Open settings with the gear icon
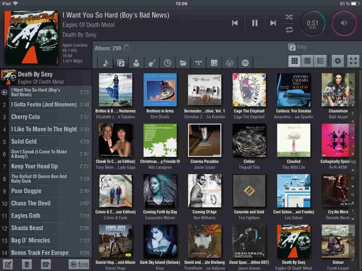 [338, 61]
